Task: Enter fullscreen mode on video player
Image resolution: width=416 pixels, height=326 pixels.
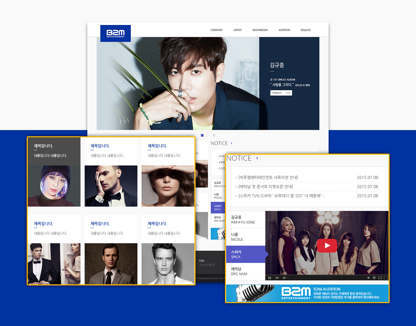Action: (385, 278)
